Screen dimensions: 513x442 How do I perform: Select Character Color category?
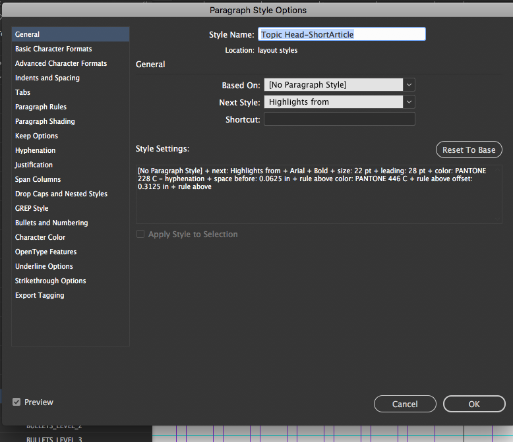pyautogui.click(x=71, y=237)
